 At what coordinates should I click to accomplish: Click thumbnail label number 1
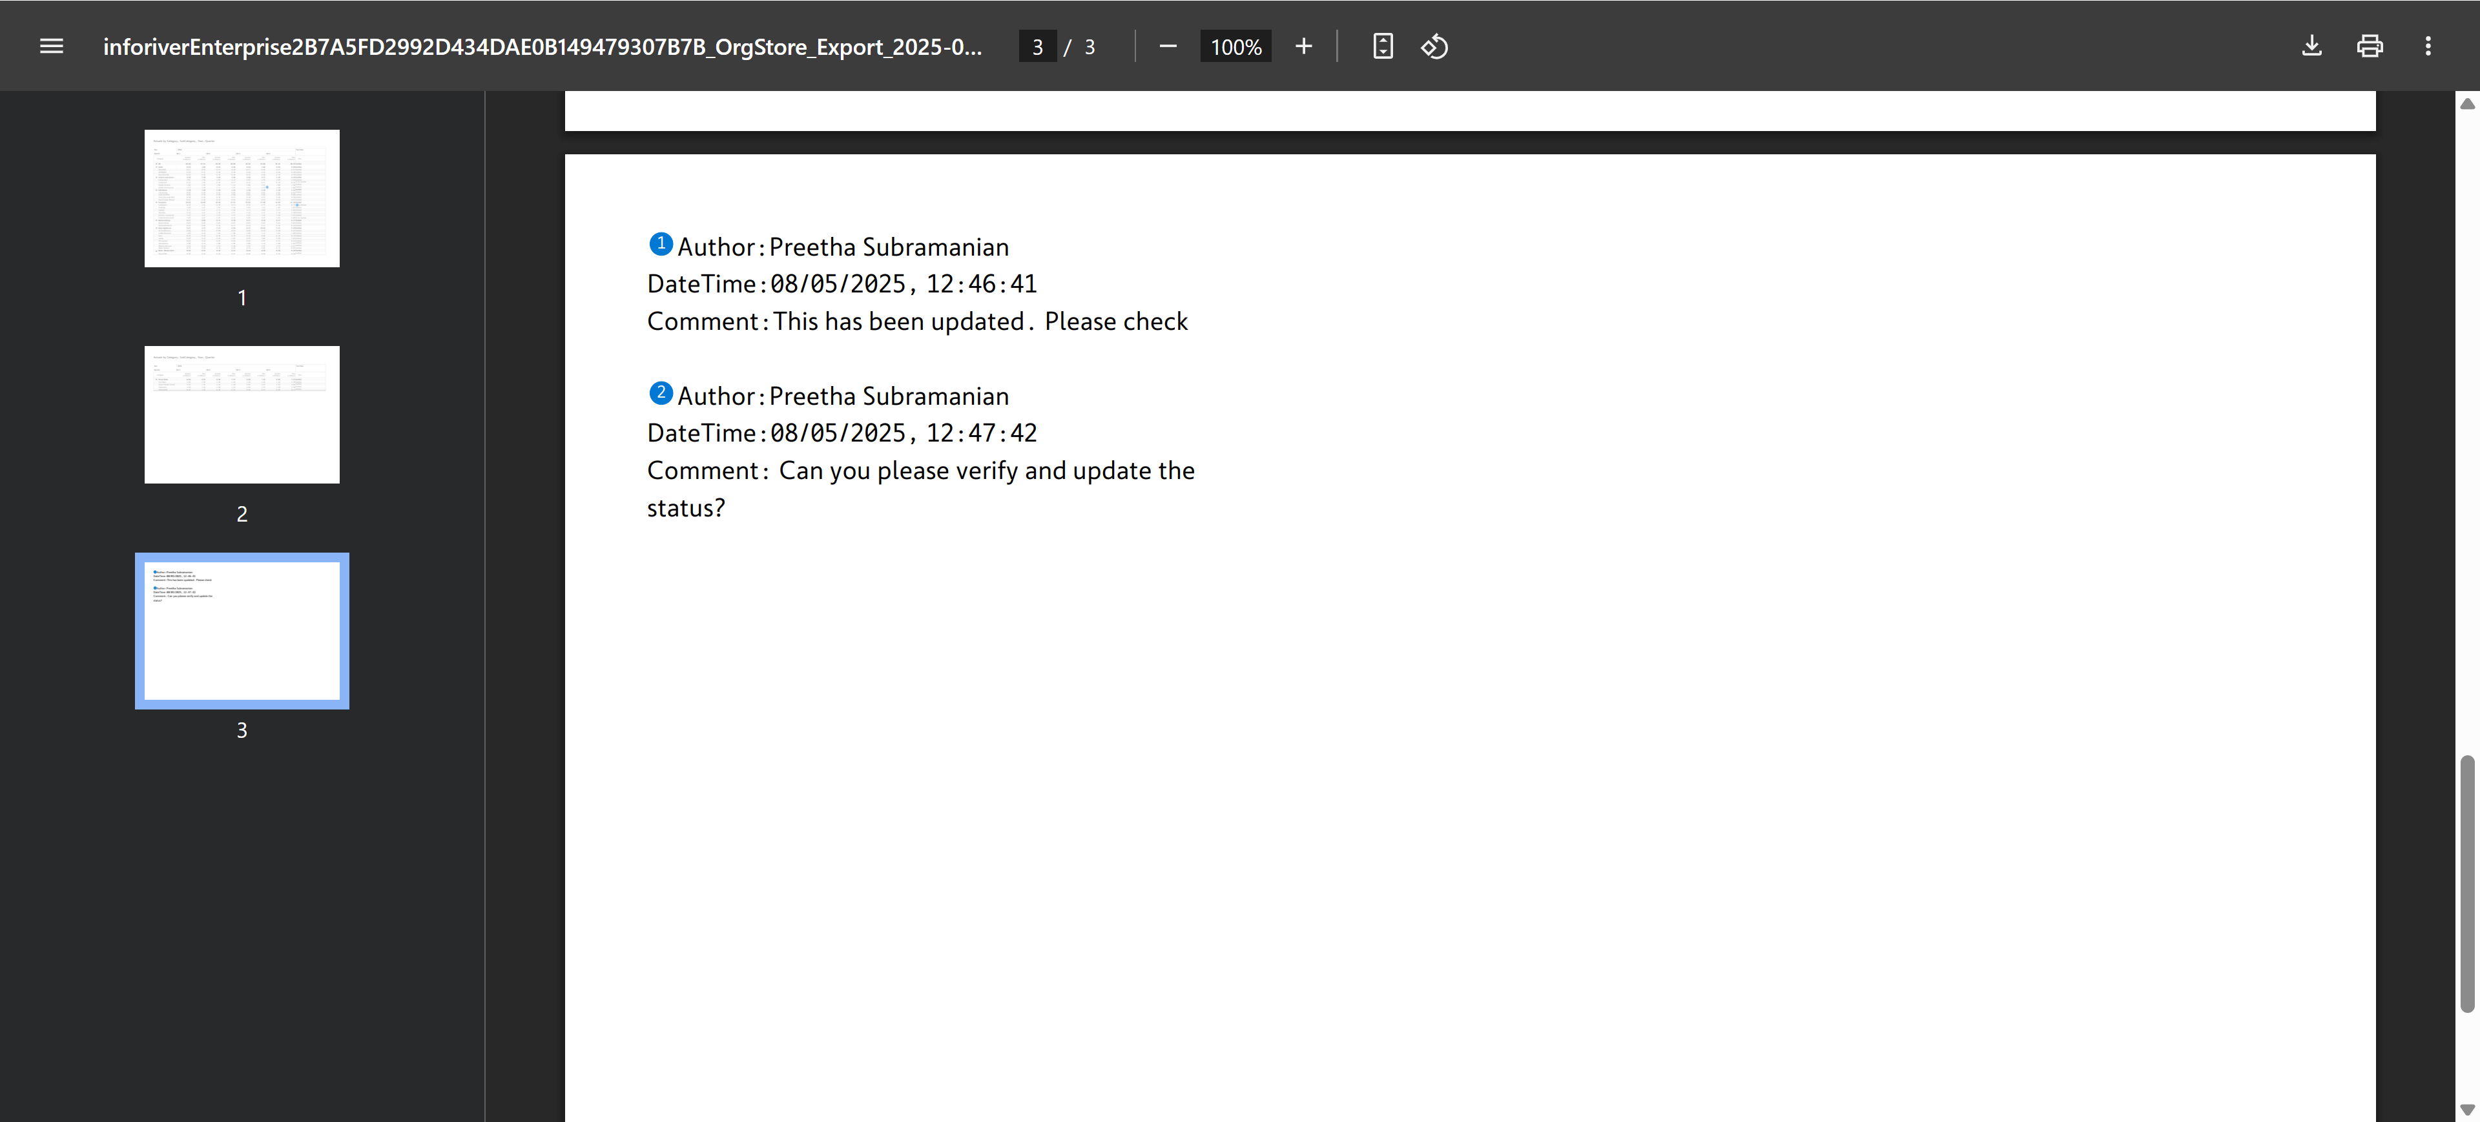242,298
